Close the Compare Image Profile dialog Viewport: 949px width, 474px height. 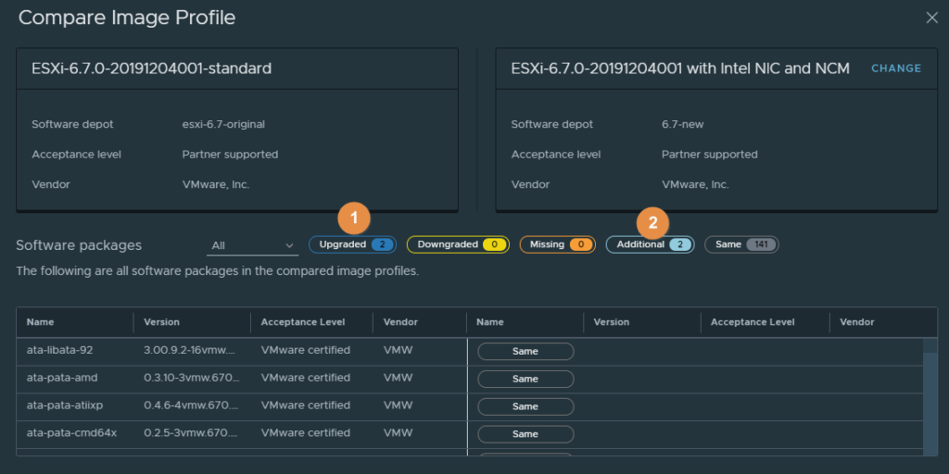point(931,18)
